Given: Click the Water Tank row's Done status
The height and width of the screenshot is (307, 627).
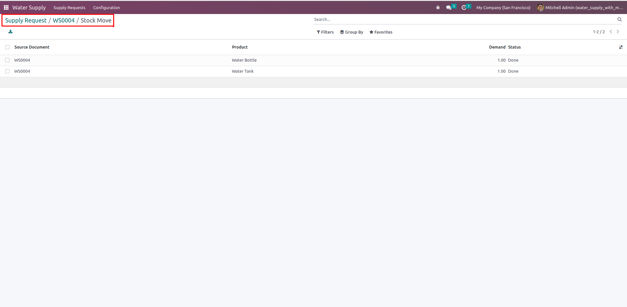Looking at the screenshot, I should [513, 71].
